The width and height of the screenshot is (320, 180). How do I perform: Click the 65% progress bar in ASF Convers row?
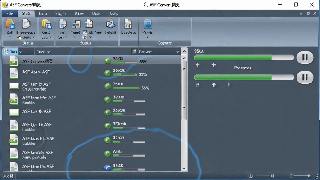coord(125,62)
